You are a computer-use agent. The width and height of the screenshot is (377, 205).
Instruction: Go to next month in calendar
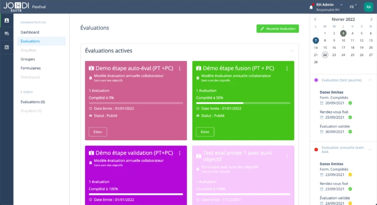click(371, 19)
